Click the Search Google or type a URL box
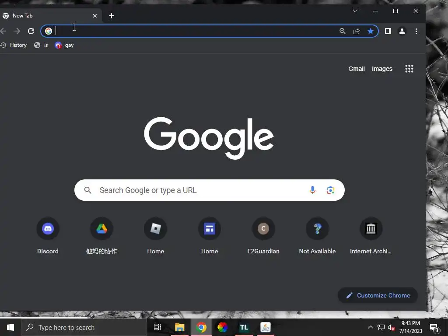 210,190
